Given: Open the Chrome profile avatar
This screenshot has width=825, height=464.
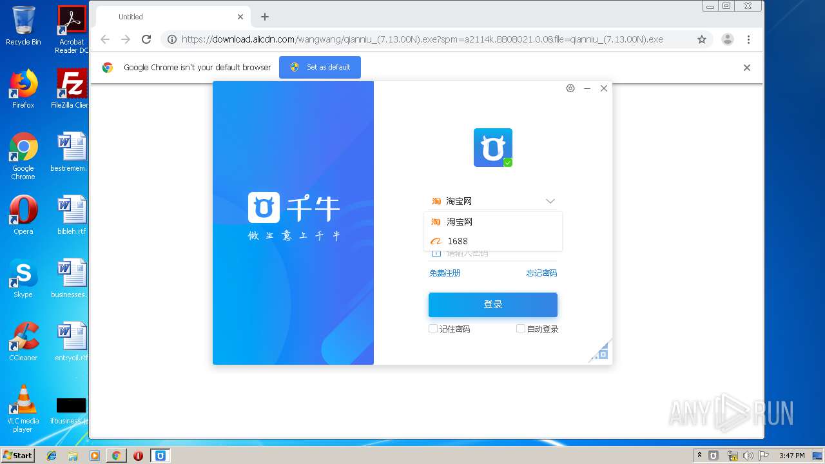Looking at the screenshot, I should (728, 39).
